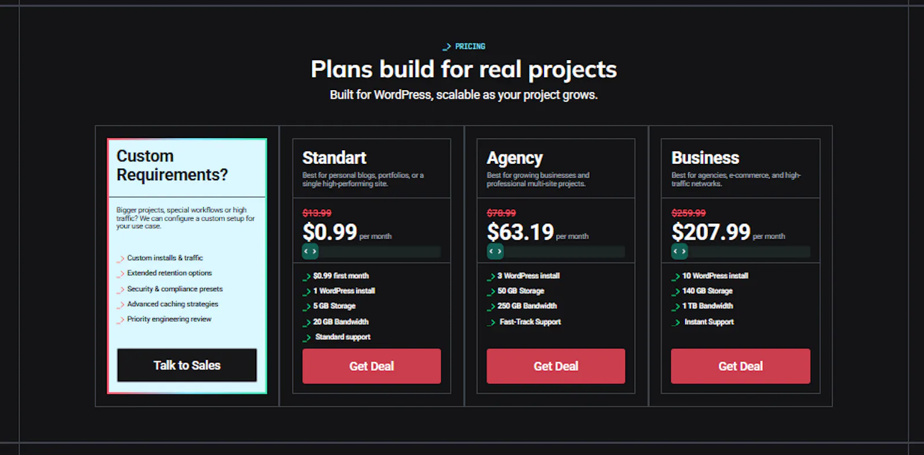Click the arrow icon beside $0.99 first month
924x455 pixels.
point(307,277)
